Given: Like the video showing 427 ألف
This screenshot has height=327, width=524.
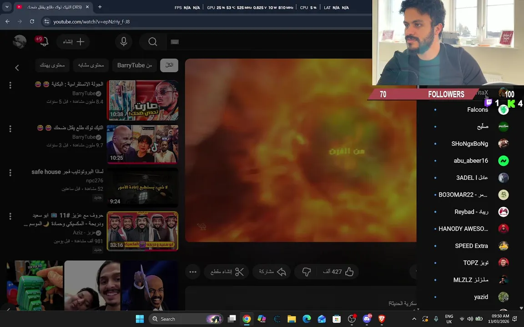Looking at the screenshot, I should [x=338, y=272].
